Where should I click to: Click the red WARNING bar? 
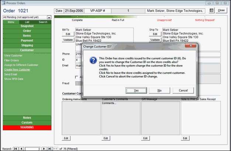pos(27,127)
